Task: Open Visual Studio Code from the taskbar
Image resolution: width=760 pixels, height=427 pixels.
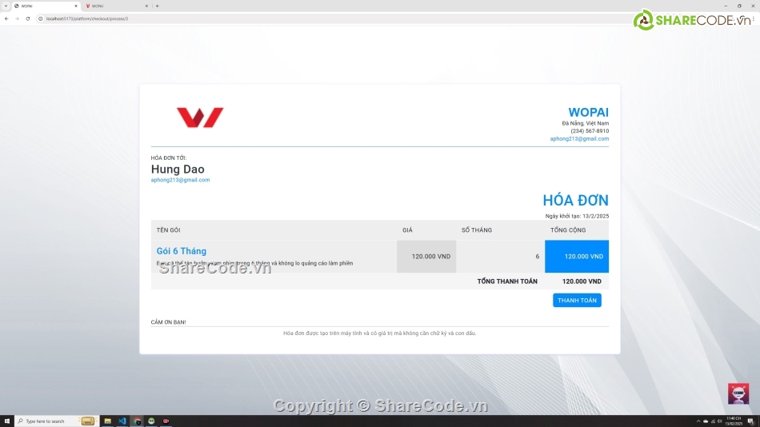Action: click(122, 421)
